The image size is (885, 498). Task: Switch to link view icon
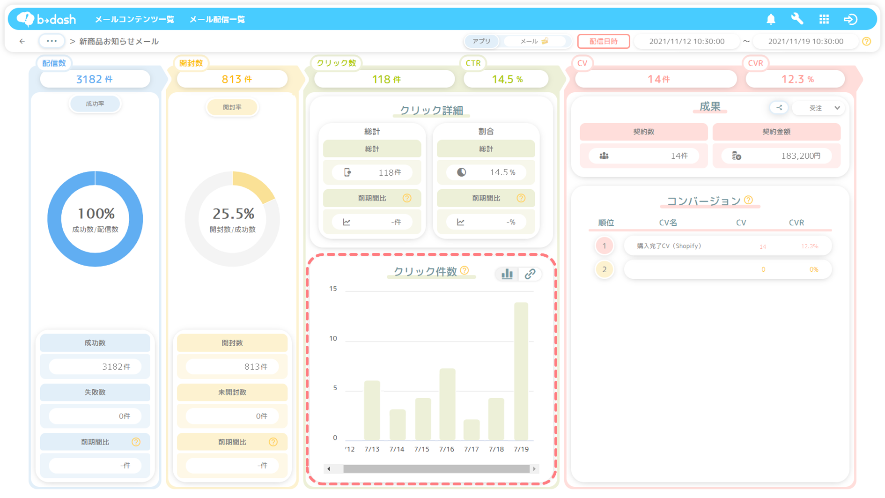530,274
